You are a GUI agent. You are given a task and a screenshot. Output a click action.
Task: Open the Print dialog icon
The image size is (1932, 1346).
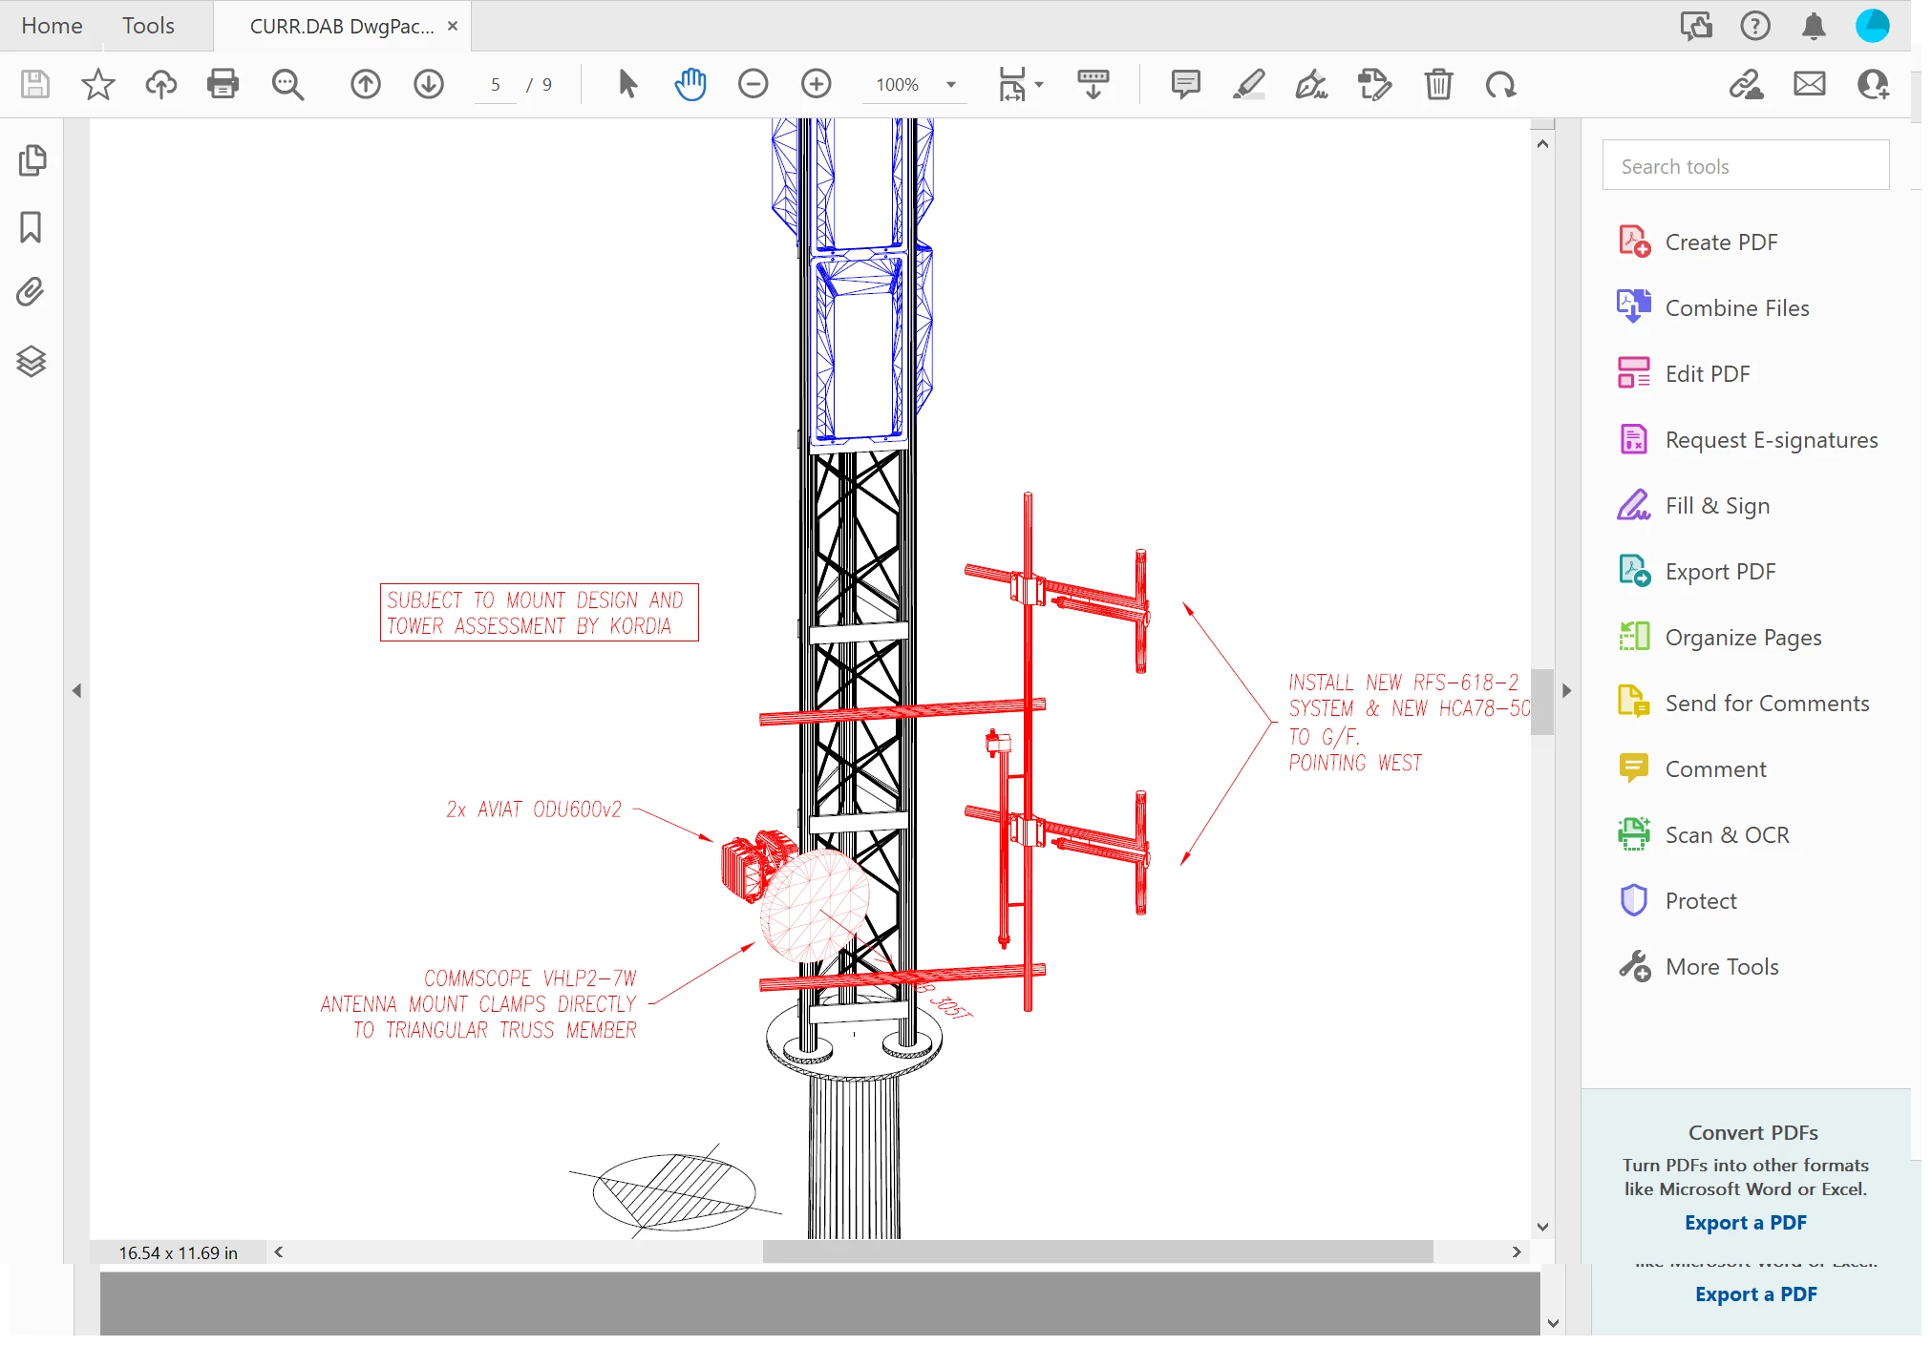[223, 84]
